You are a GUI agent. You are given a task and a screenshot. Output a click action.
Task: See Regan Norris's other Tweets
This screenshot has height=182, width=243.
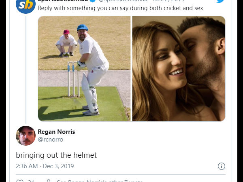[x=99, y=181]
